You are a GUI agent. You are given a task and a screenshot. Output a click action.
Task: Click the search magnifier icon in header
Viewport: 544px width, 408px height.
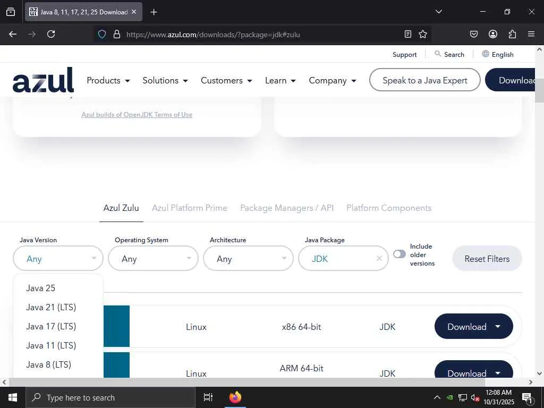tap(438, 54)
